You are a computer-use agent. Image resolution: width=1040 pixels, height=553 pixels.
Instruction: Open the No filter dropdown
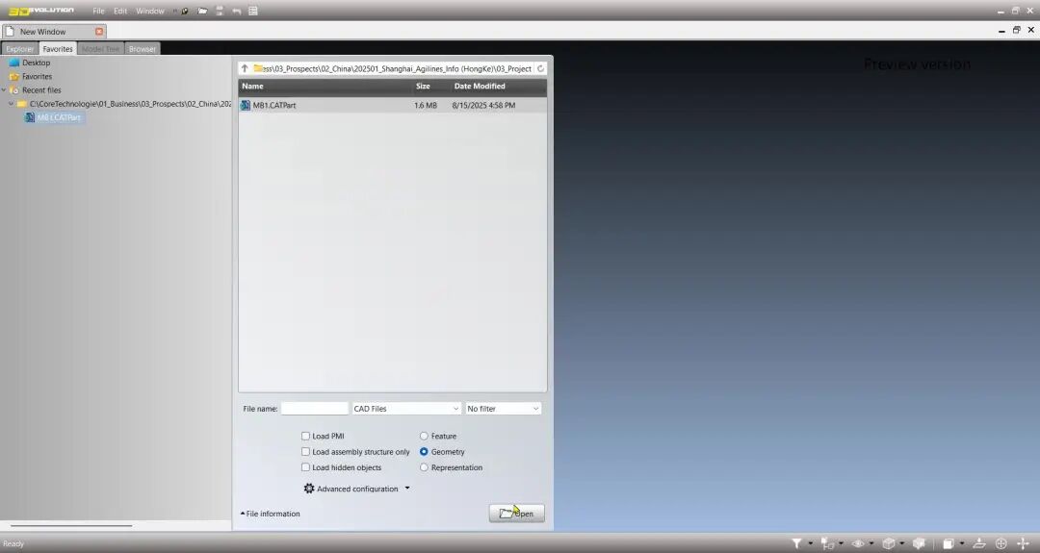click(503, 409)
